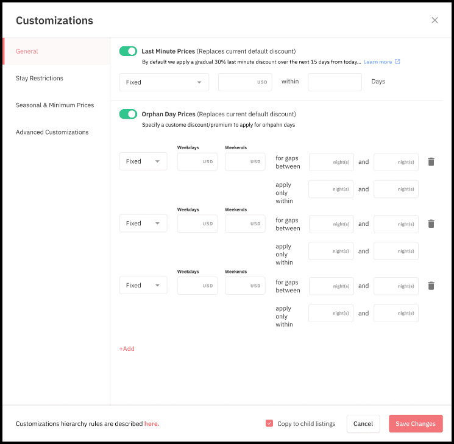Open the hierarchy rules 'here' link

pyautogui.click(x=152, y=423)
